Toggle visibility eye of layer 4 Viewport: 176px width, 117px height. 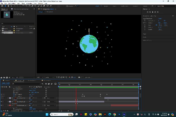pos(1,102)
